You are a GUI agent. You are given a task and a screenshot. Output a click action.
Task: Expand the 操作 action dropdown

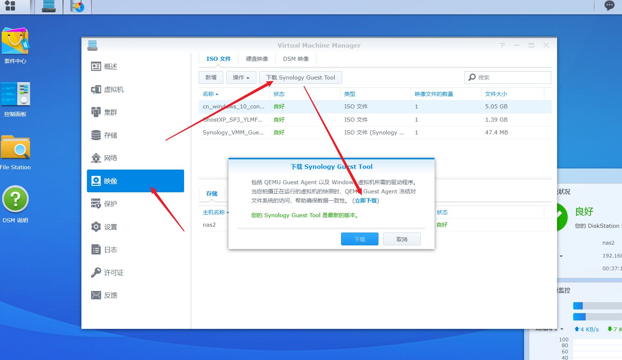(241, 77)
